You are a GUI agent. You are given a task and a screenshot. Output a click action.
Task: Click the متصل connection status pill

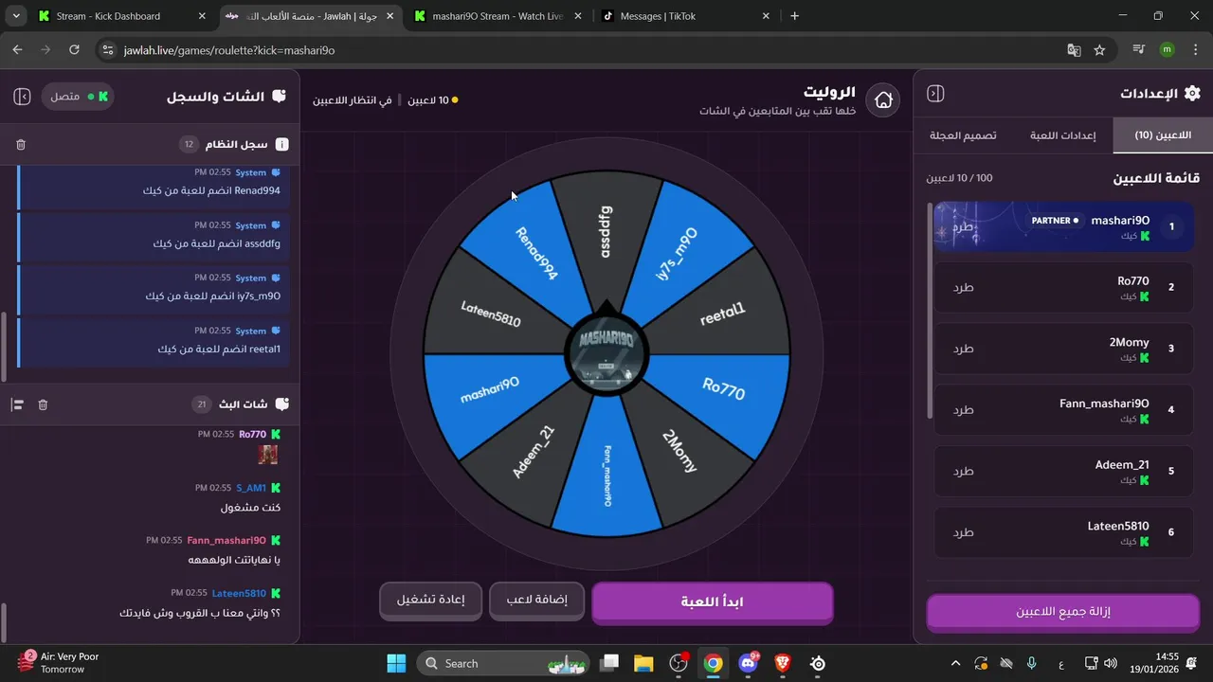pyautogui.click(x=78, y=97)
